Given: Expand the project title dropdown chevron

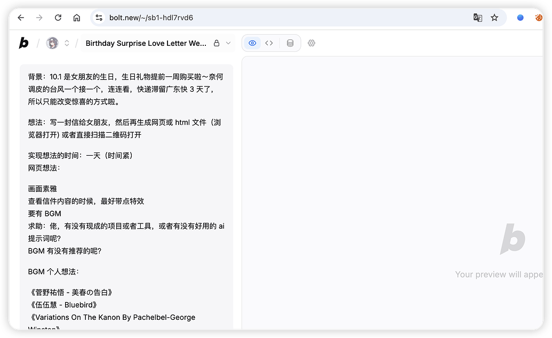Looking at the screenshot, I should 228,43.
